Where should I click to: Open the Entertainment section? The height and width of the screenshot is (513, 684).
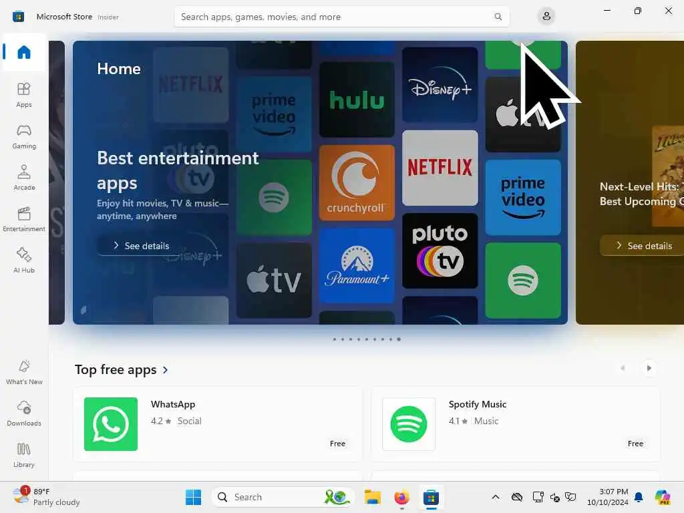click(x=24, y=219)
